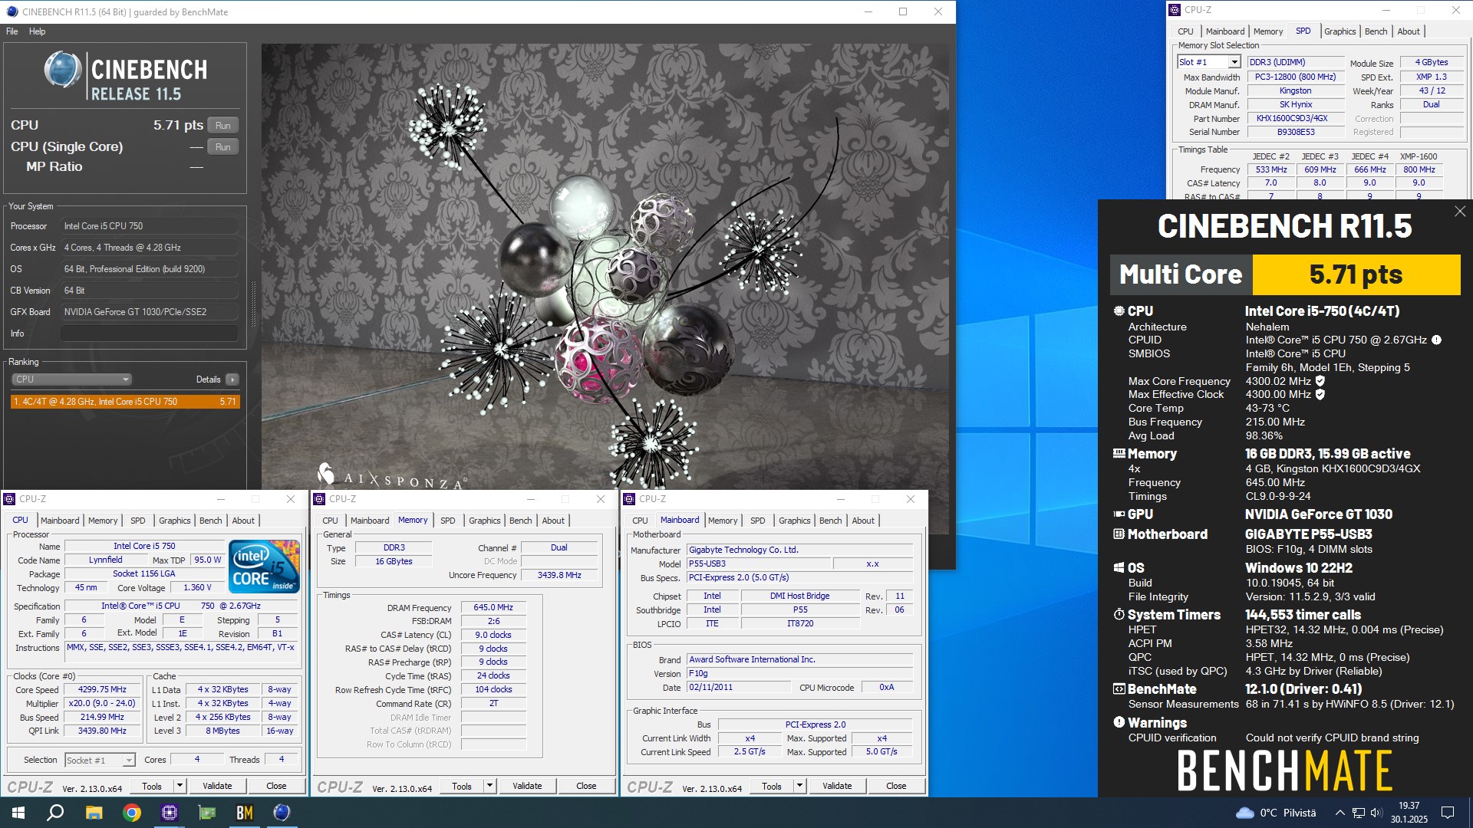Launch Google Chrome from the taskbar
Image resolution: width=1473 pixels, height=828 pixels.
tap(132, 813)
